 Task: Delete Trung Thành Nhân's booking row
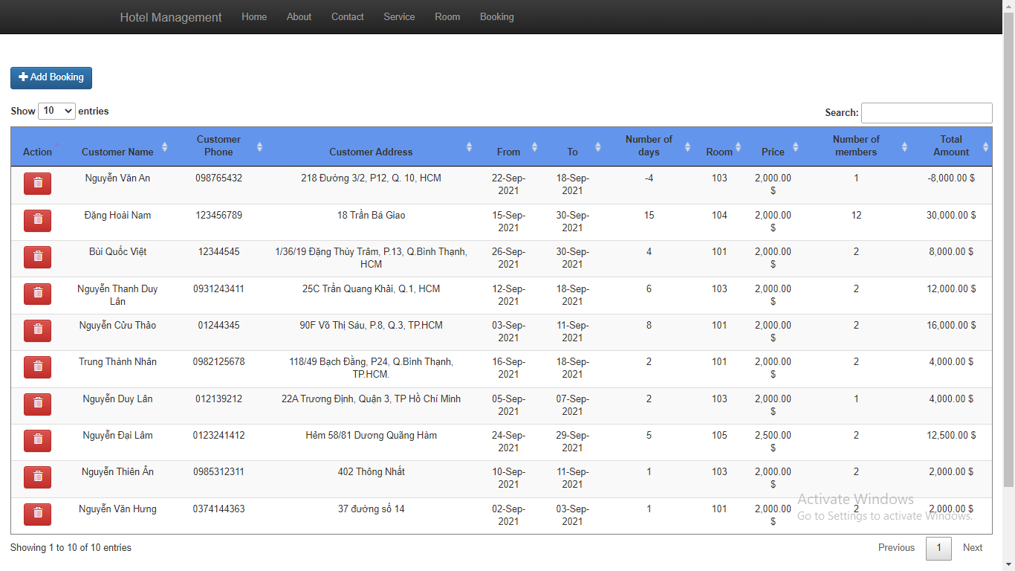tap(37, 367)
